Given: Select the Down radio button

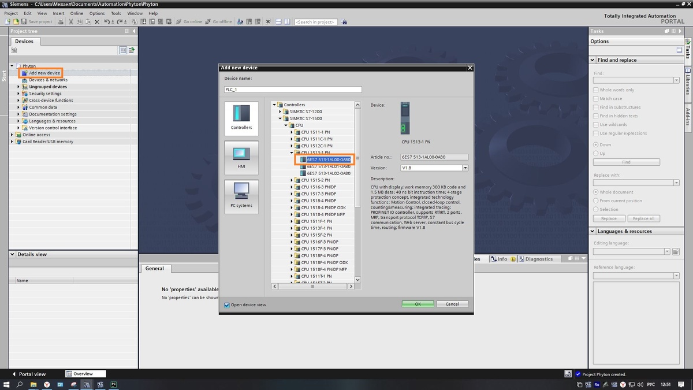Looking at the screenshot, I should click(596, 145).
